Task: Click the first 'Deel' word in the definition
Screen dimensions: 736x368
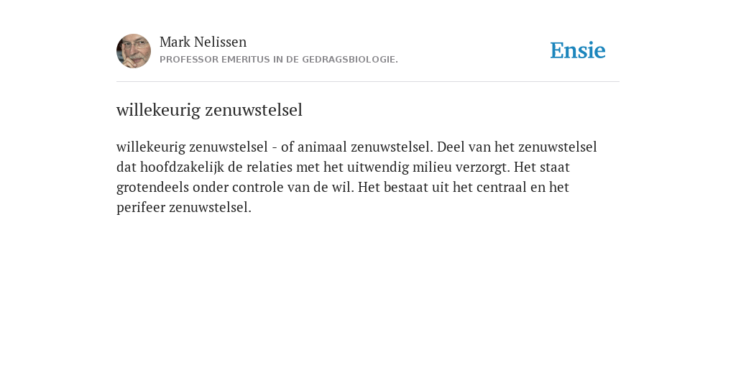Action: point(451,147)
